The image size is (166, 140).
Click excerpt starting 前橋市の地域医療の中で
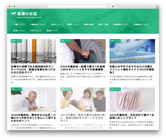(x=33, y=79)
